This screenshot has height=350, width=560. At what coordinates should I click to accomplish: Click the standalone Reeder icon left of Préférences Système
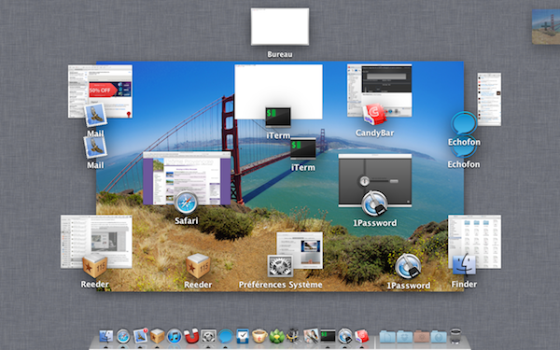[198, 266]
